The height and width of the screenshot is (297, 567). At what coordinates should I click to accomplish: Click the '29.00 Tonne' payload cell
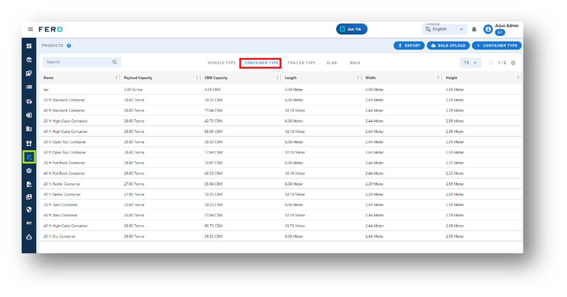point(134,226)
